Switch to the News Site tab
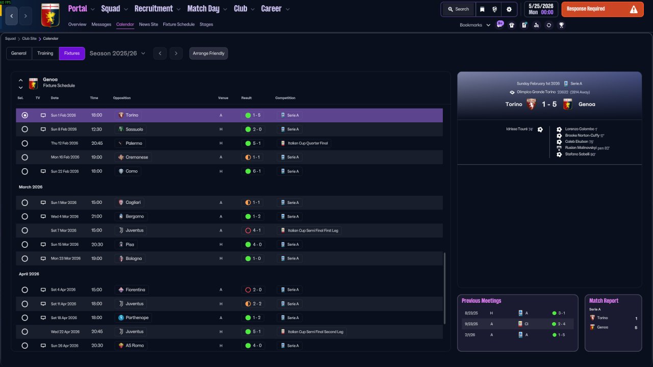Viewport: 653px width, 367px height. (148, 24)
